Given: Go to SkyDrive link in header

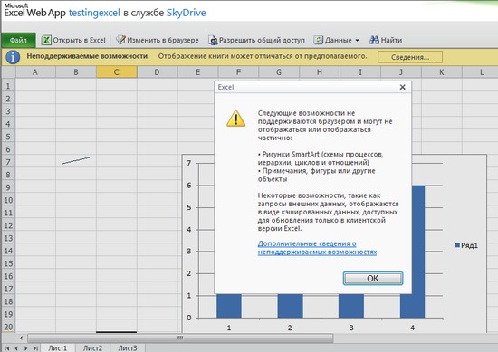Looking at the screenshot, I should 187,13.
